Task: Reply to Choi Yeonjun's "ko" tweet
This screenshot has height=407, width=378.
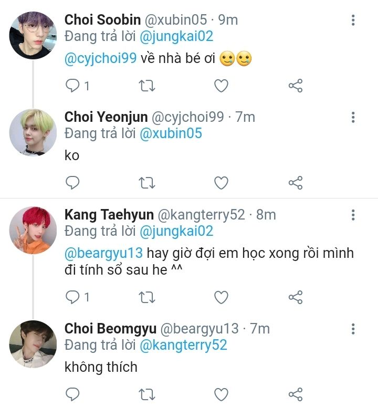Action: point(72,182)
